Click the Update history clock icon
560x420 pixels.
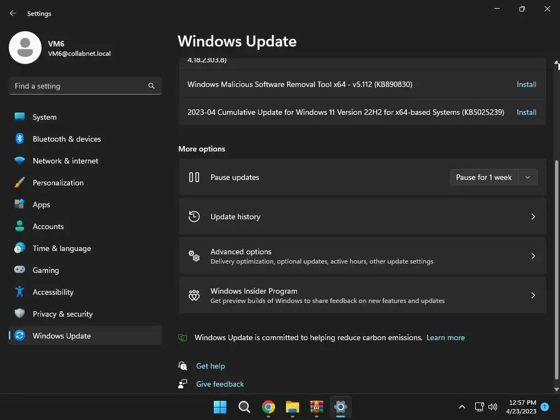point(194,217)
